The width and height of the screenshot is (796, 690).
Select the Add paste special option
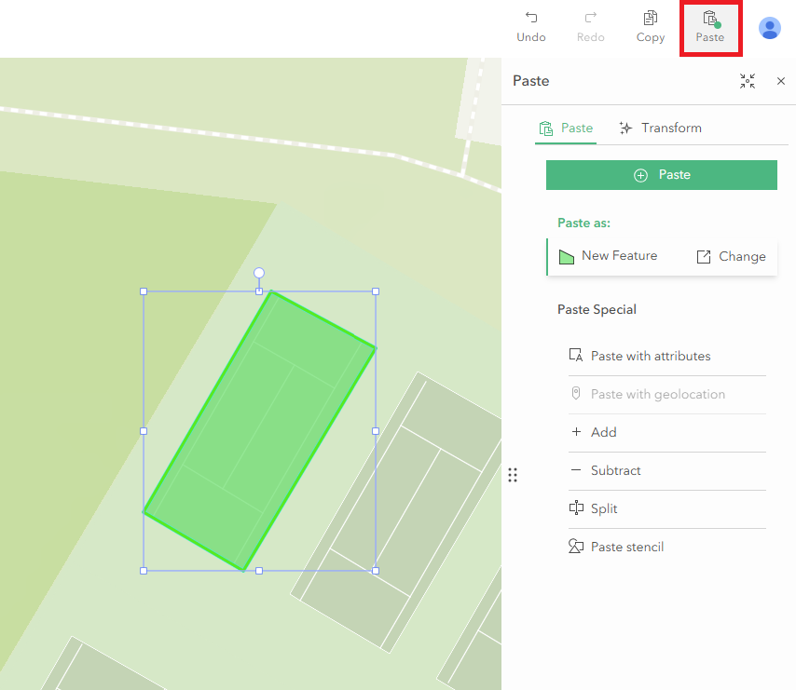pos(603,432)
